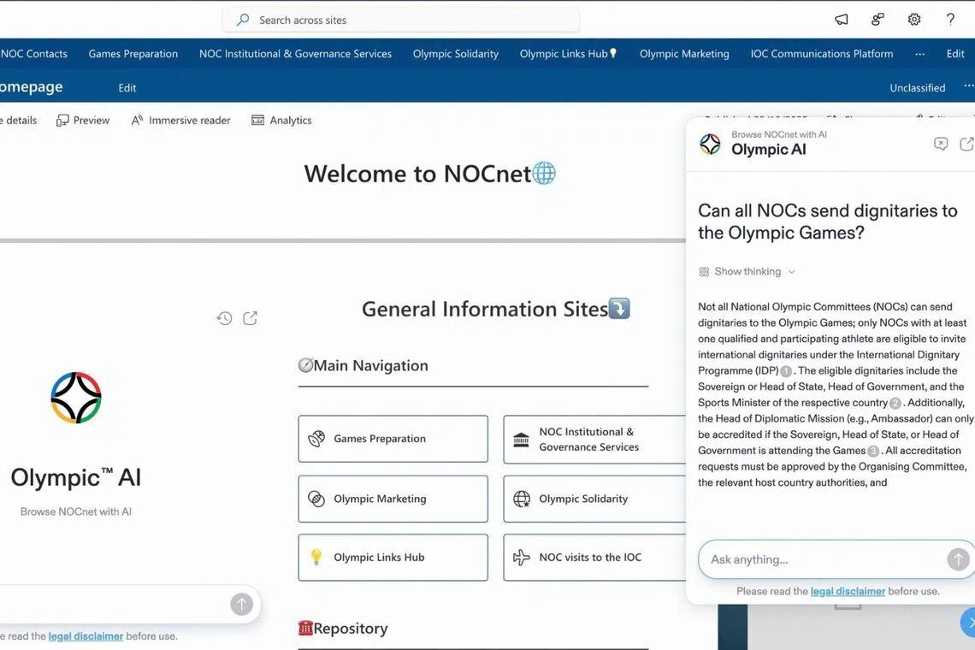The image size is (975, 650).
Task: Open the Olympic Solidarity globe icon
Action: pyautogui.click(x=523, y=498)
